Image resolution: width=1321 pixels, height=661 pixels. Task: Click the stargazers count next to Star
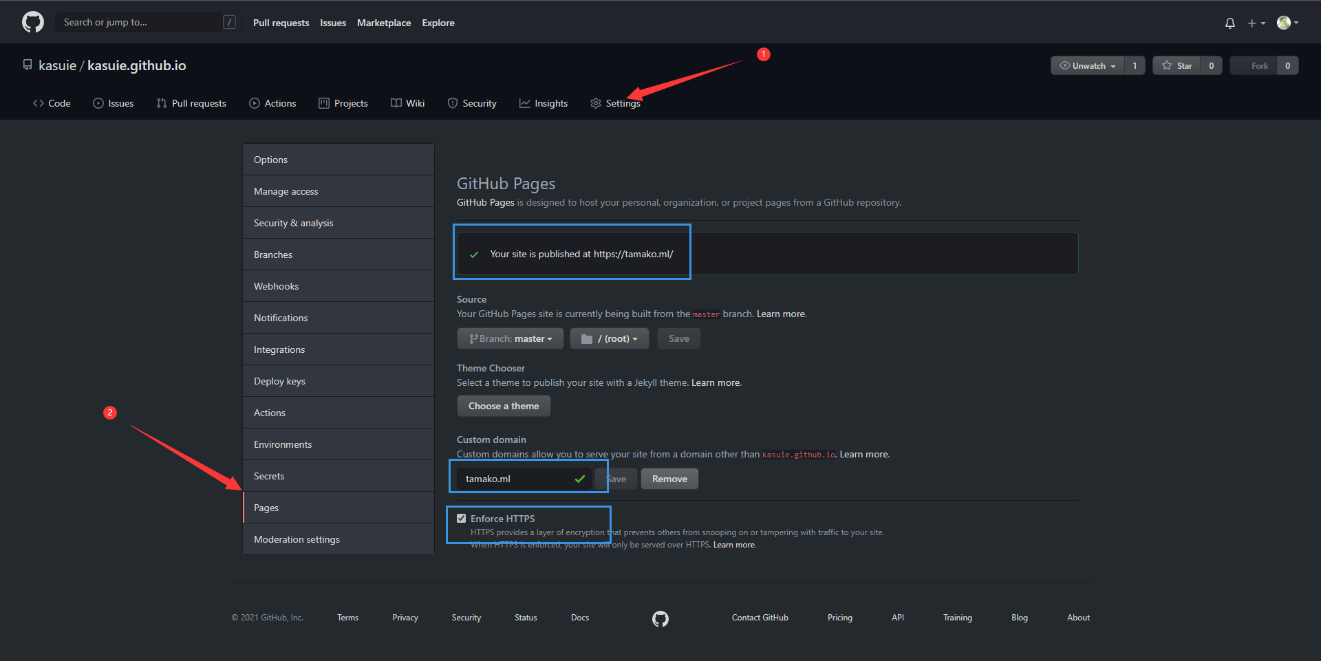(1212, 65)
